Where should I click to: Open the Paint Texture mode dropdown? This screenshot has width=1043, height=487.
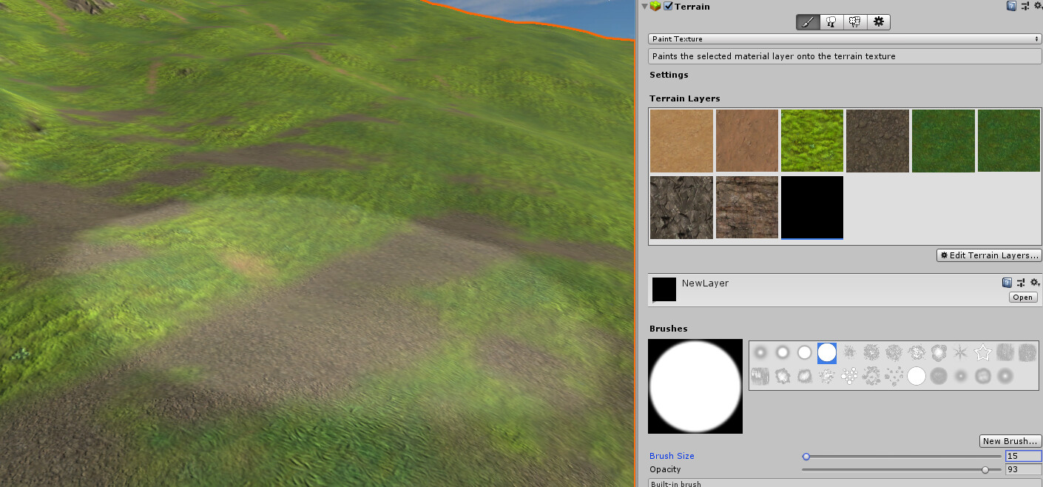[843, 38]
